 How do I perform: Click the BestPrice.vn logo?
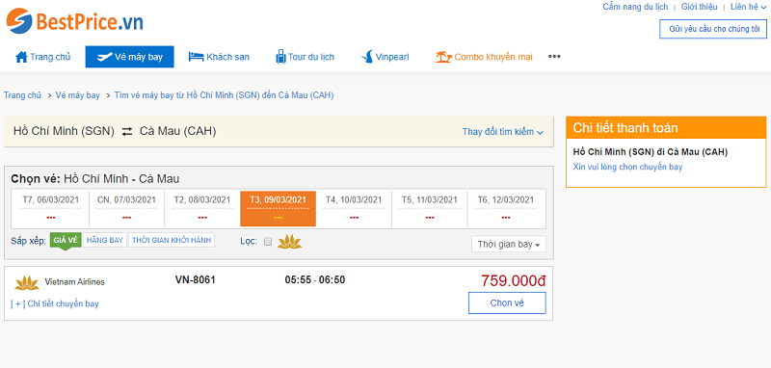coord(75,21)
